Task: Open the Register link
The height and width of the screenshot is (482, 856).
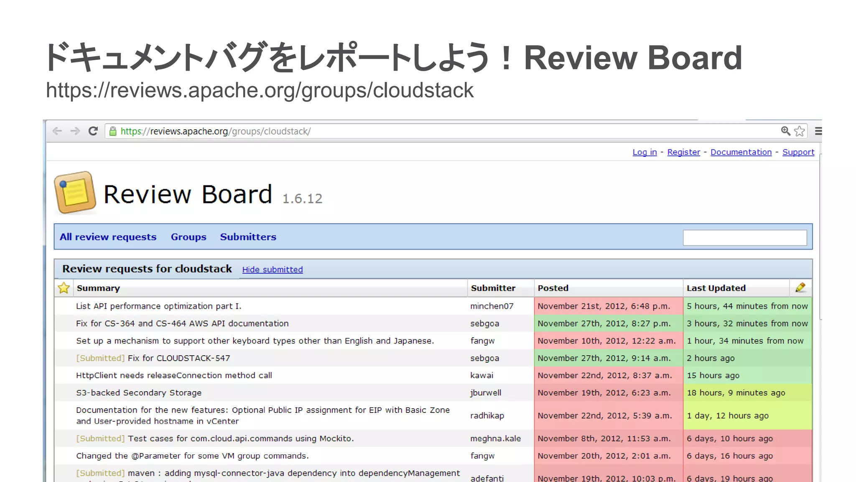Action: coord(683,152)
